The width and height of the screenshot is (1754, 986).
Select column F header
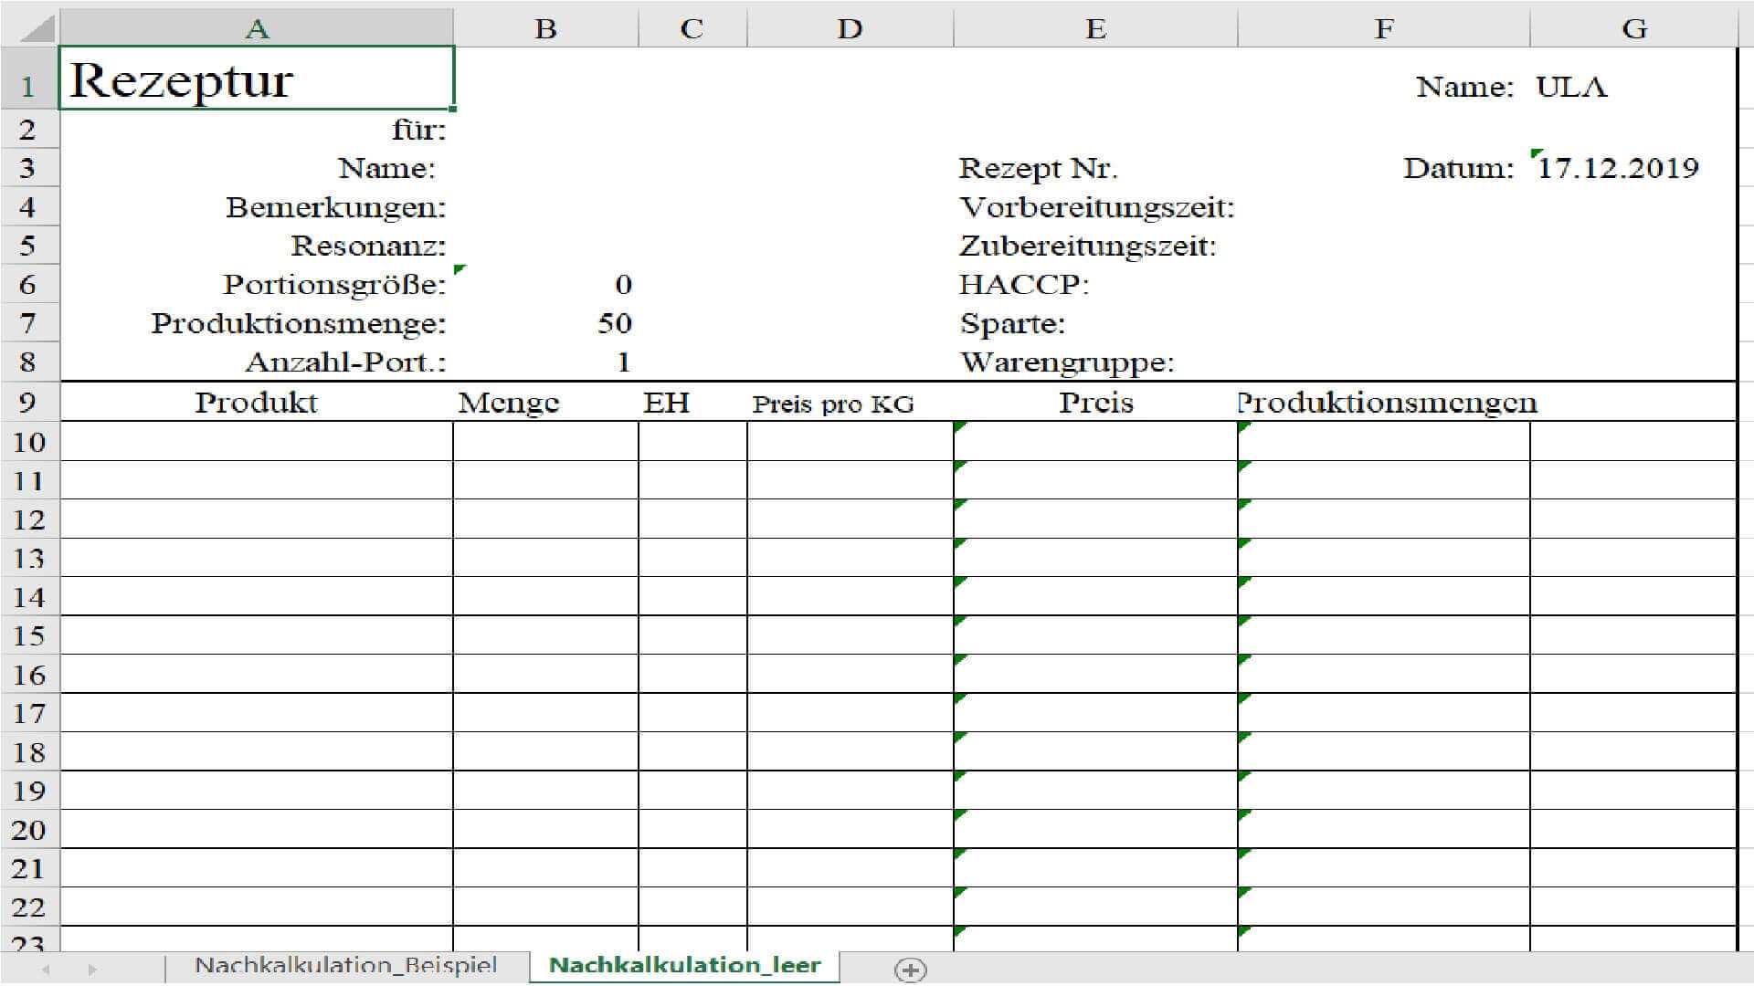(x=1383, y=28)
